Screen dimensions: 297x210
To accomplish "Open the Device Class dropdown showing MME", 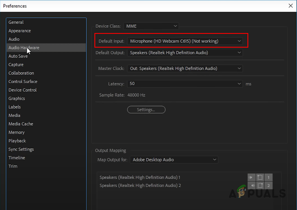I will pyautogui.click(x=151, y=26).
